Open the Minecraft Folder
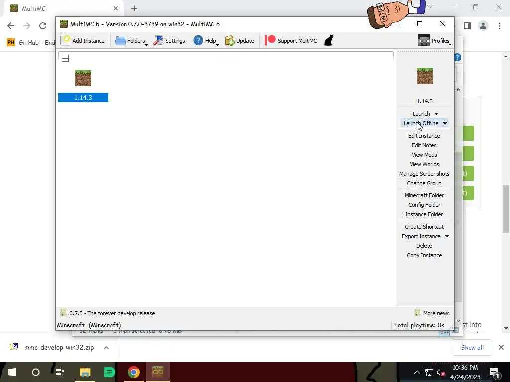Image resolution: width=510 pixels, height=382 pixels. [424, 195]
